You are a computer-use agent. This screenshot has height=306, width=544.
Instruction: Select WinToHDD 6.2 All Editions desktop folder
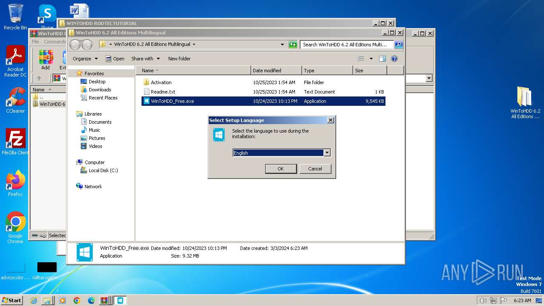(525, 102)
